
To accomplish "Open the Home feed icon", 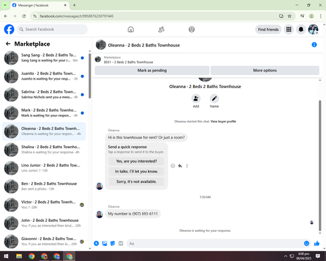I will (130, 29).
